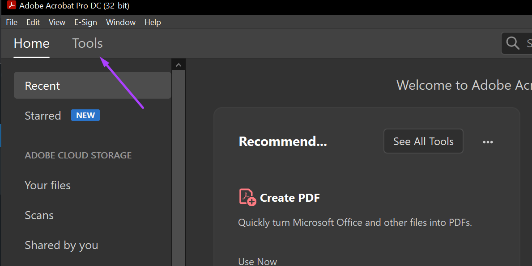532x266 pixels.
Task: Switch to the Tools tab
Action: [x=87, y=43]
